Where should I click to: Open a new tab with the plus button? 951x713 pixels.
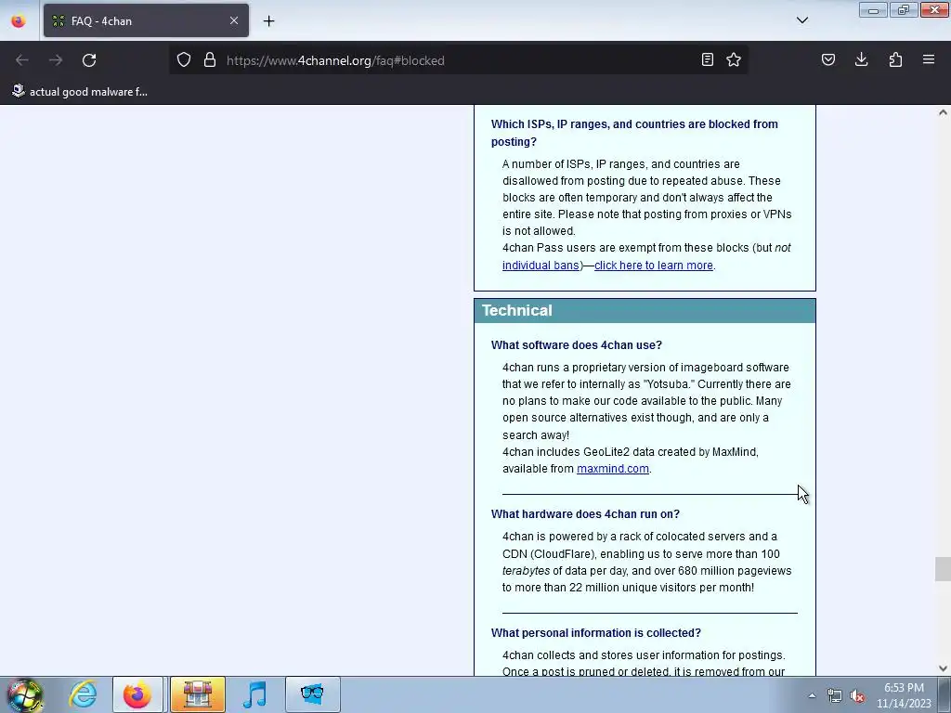[x=268, y=21]
